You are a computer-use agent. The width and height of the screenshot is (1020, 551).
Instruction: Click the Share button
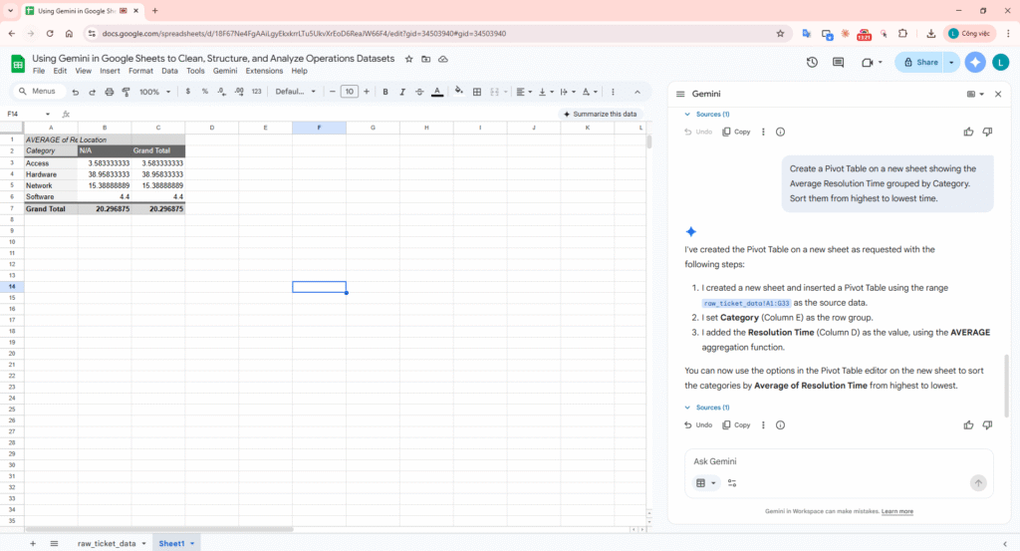919,62
